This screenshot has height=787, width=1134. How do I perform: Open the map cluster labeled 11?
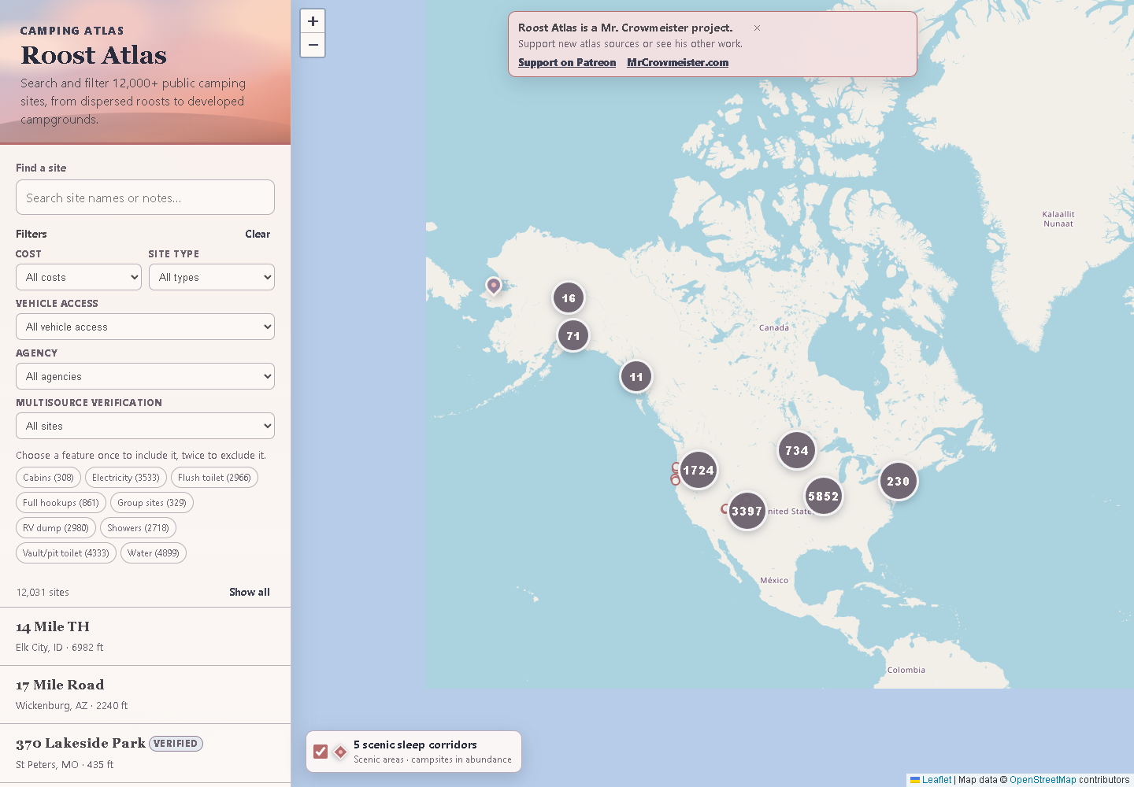[x=636, y=377]
